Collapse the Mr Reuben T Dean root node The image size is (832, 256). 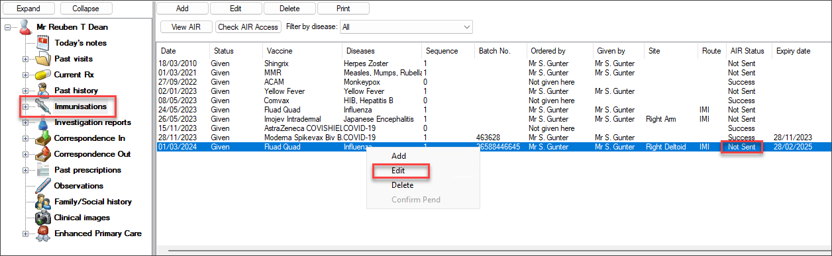coord(8,27)
